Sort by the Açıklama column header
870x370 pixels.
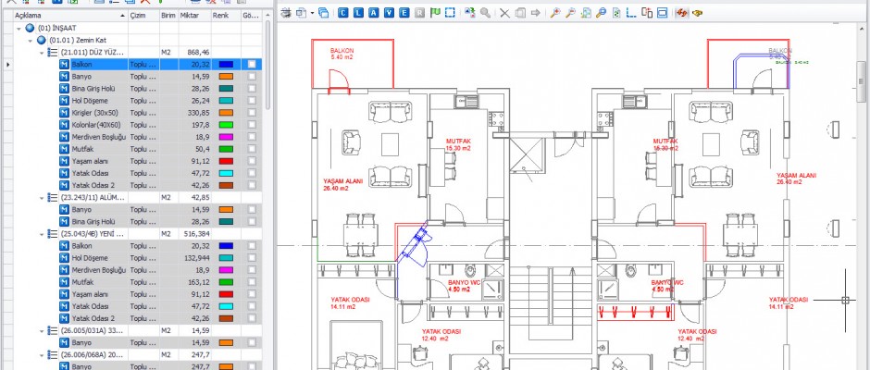click(56, 16)
